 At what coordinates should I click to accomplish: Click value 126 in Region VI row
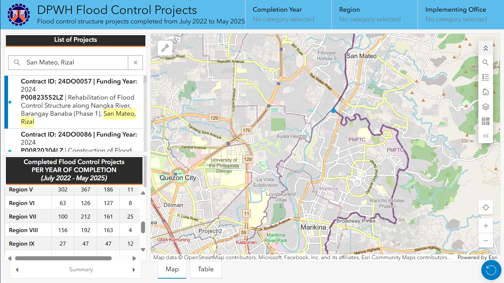(x=86, y=203)
